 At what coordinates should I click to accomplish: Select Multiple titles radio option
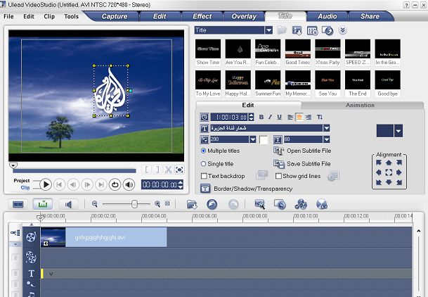203,151
